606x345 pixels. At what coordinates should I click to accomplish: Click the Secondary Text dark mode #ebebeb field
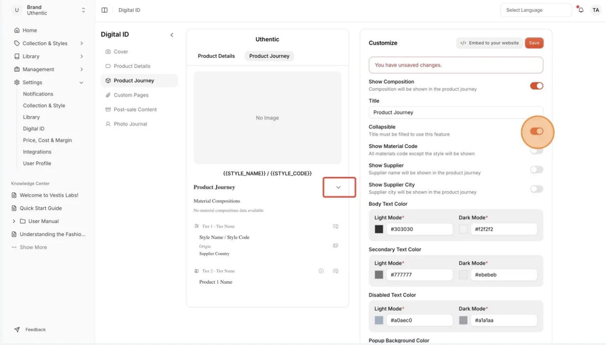(x=503, y=274)
